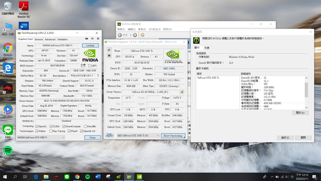Open Acrobat Reader DC desktop shortcut
The width and height of the screenshot is (321, 181).
24,9
